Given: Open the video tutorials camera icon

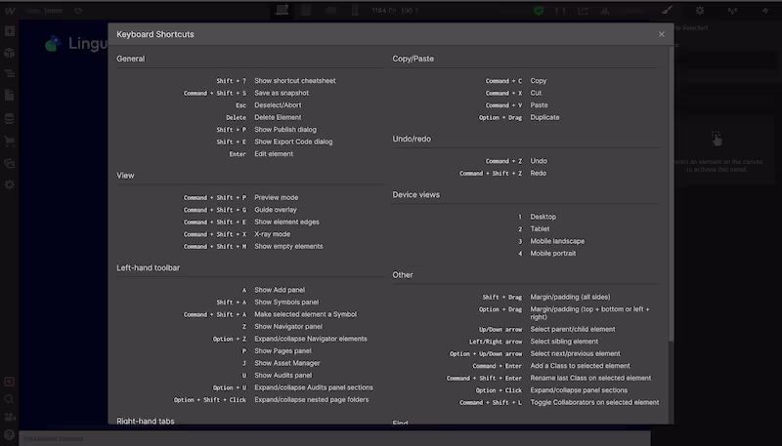Looking at the screenshot, I should pyautogui.click(x=10, y=417).
